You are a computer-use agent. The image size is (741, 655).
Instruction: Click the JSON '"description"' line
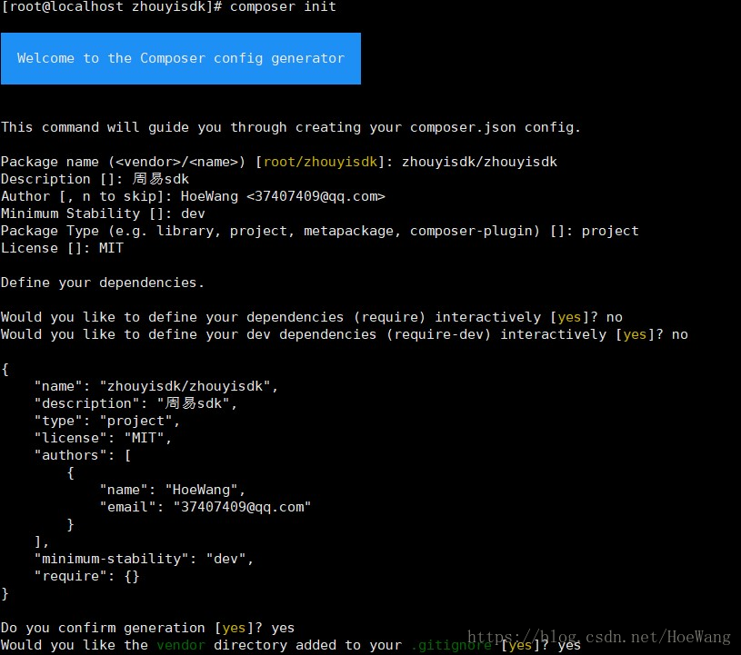tap(135, 403)
